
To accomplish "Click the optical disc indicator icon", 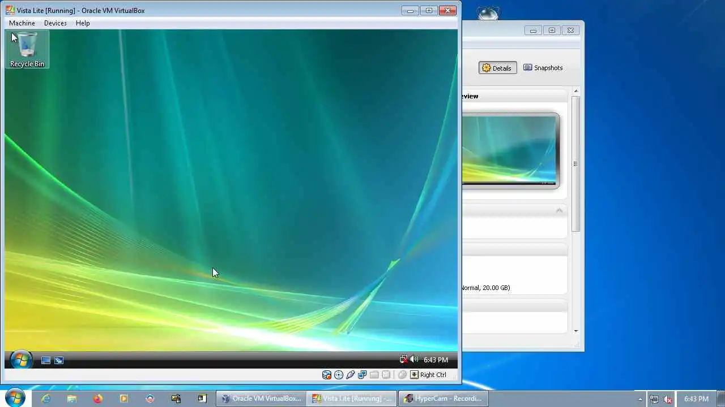I will point(339,375).
